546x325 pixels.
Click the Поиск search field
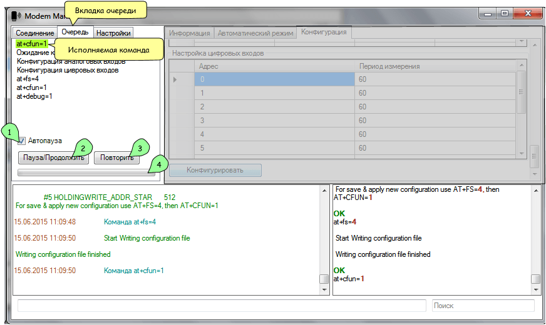[x=483, y=306]
